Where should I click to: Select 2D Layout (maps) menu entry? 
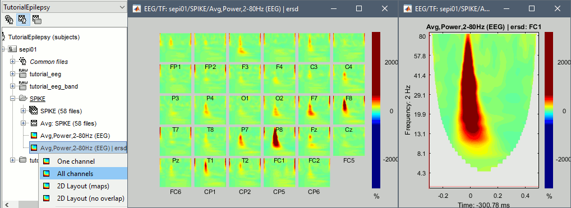point(83,186)
